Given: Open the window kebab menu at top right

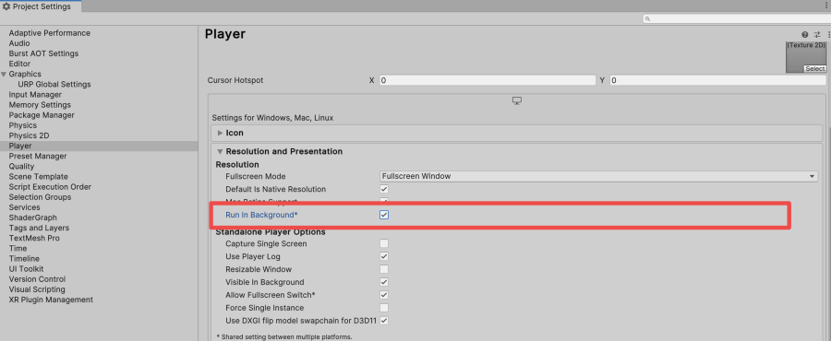Looking at the screenshot, I should pyautogui.click(x=825, y=6).
